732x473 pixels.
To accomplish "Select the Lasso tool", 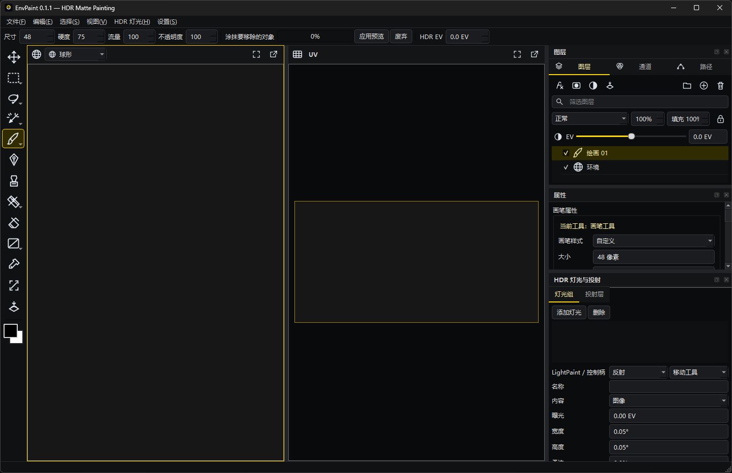I will click(14, 98).
